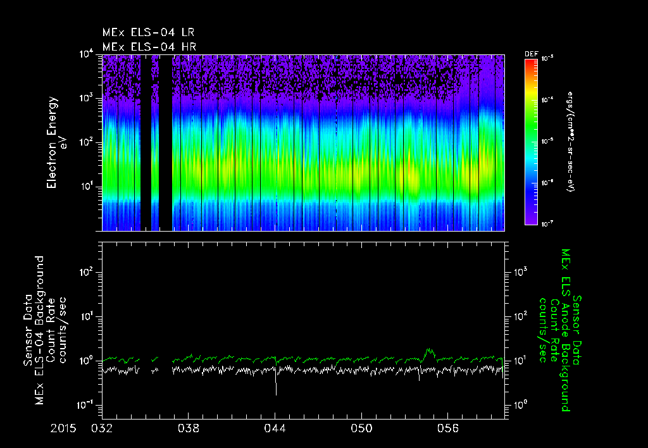Click the DEF color bar legend

[531, 142]
